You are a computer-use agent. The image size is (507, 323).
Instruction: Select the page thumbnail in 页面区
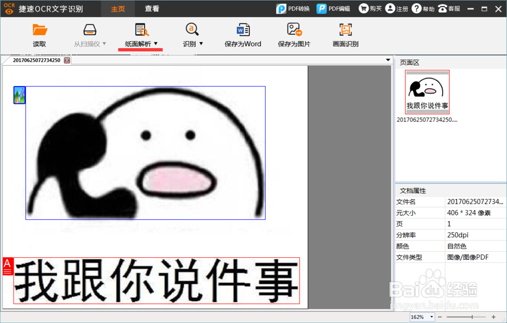427,92
